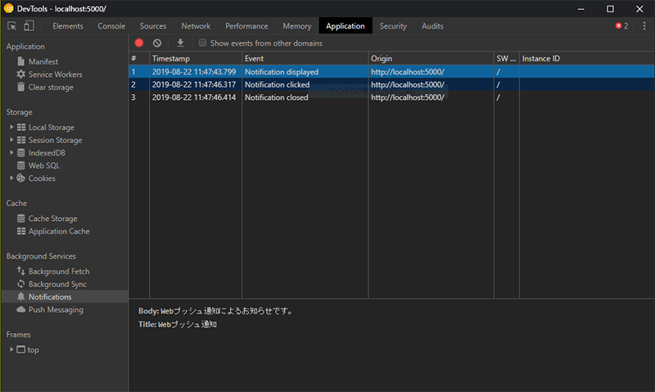This screenshot has width=655, height=392.
Task: Open Service Workers in the sidebar
Action: point(49,74)
